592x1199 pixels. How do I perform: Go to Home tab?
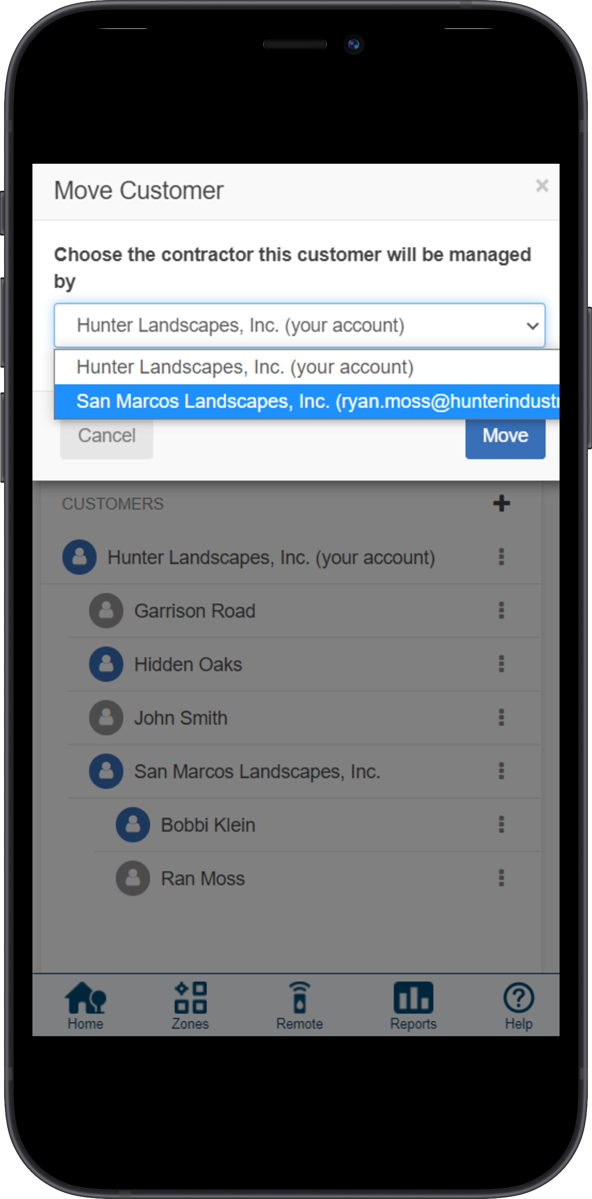pyautogui.click(x=86, y=1005)
